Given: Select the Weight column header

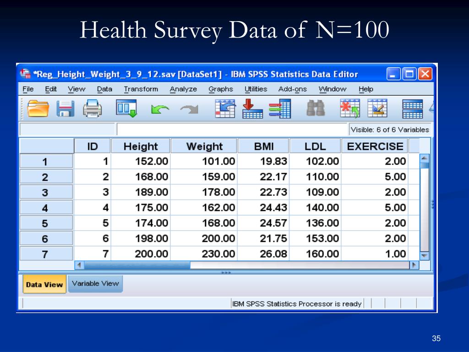Looking at the screenshot, I should pos(204,146).
